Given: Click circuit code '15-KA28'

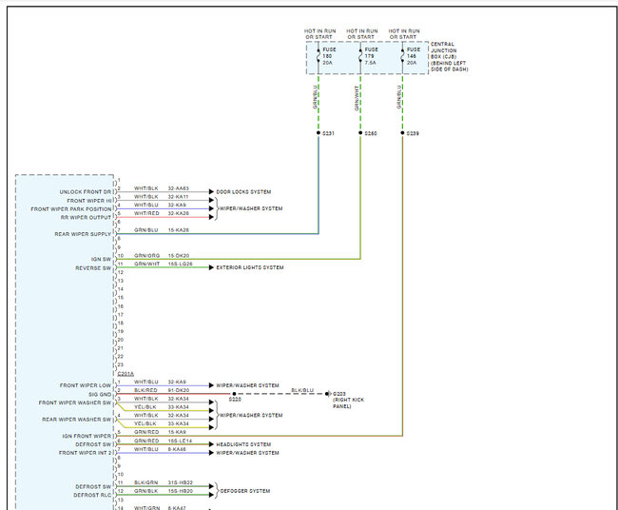Looking at the screenshot, I should tap(179, 230).
